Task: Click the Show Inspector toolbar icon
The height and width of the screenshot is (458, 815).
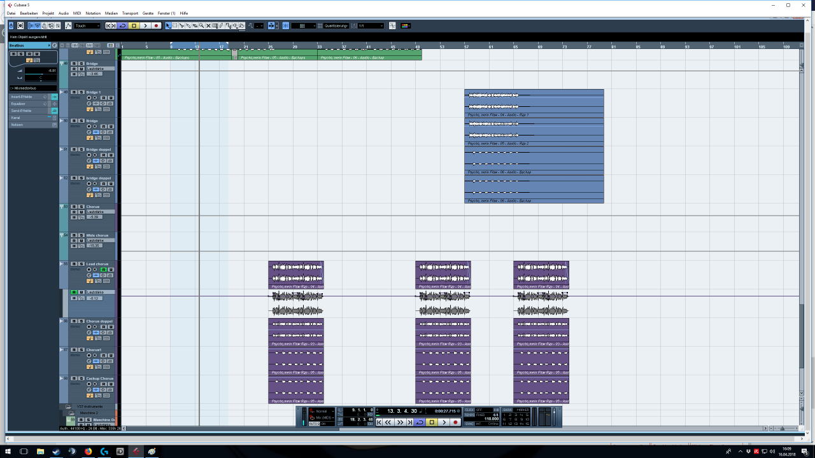Action: coord(31,25)
